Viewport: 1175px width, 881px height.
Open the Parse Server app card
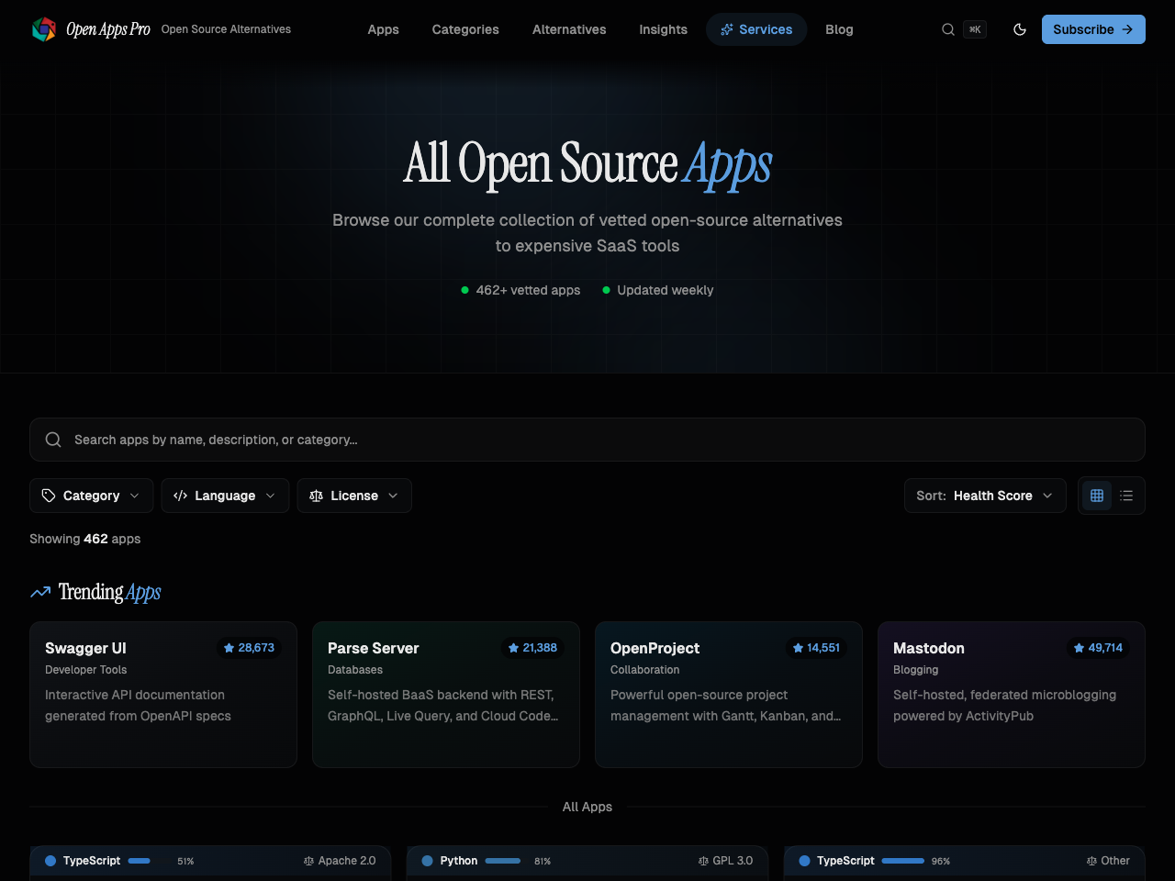tap(446, 695)
